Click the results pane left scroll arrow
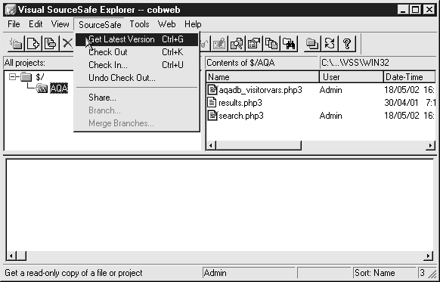This screenshot has width=440, height=282. click(x=11, y=256)
